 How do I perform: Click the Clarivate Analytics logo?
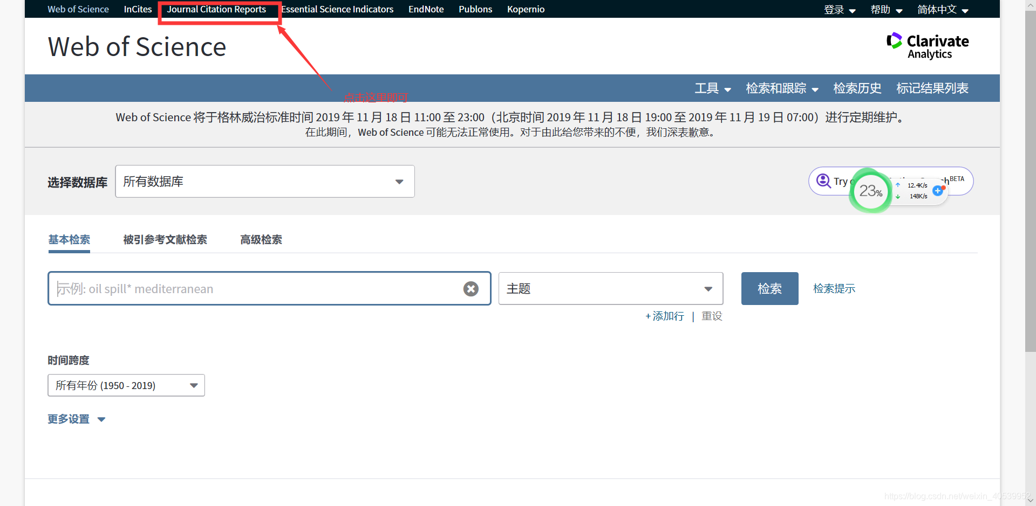coord(928,46)
